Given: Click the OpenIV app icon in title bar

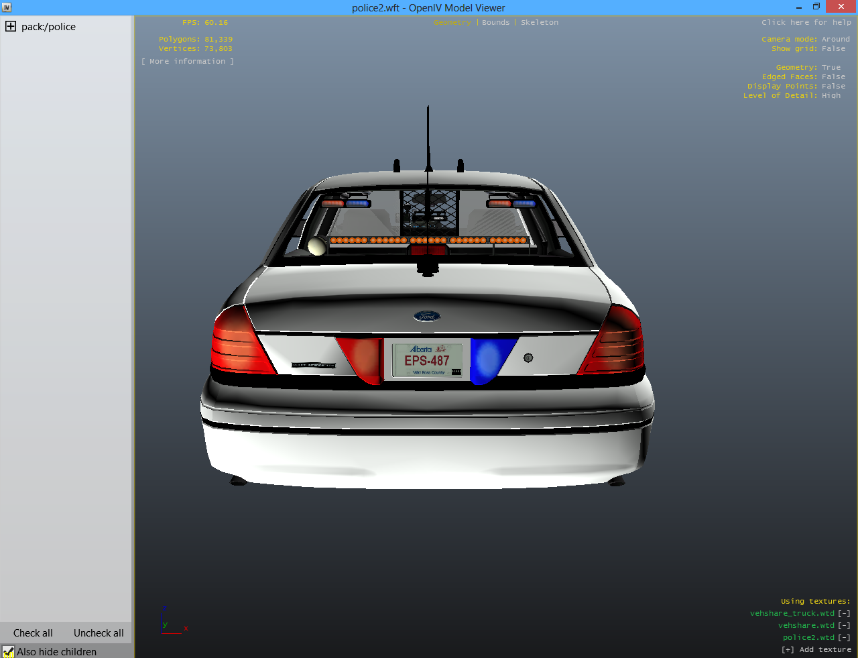Looking at the screenshot, I should coord(7,7).
